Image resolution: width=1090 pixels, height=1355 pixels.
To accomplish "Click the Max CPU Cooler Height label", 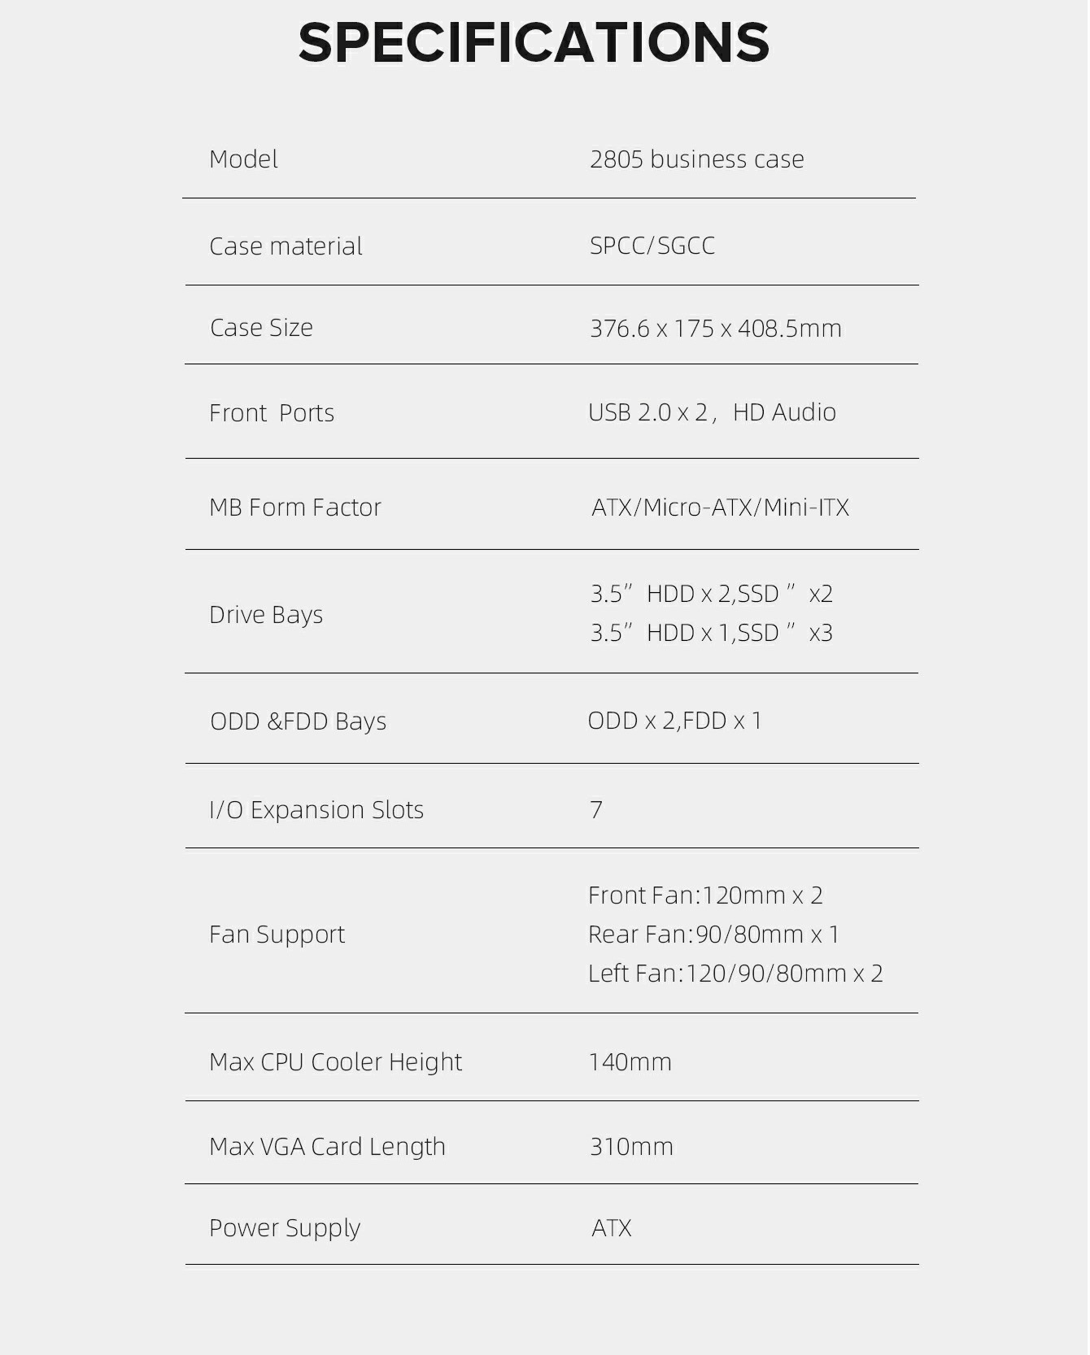I will tap(335, 1062).
